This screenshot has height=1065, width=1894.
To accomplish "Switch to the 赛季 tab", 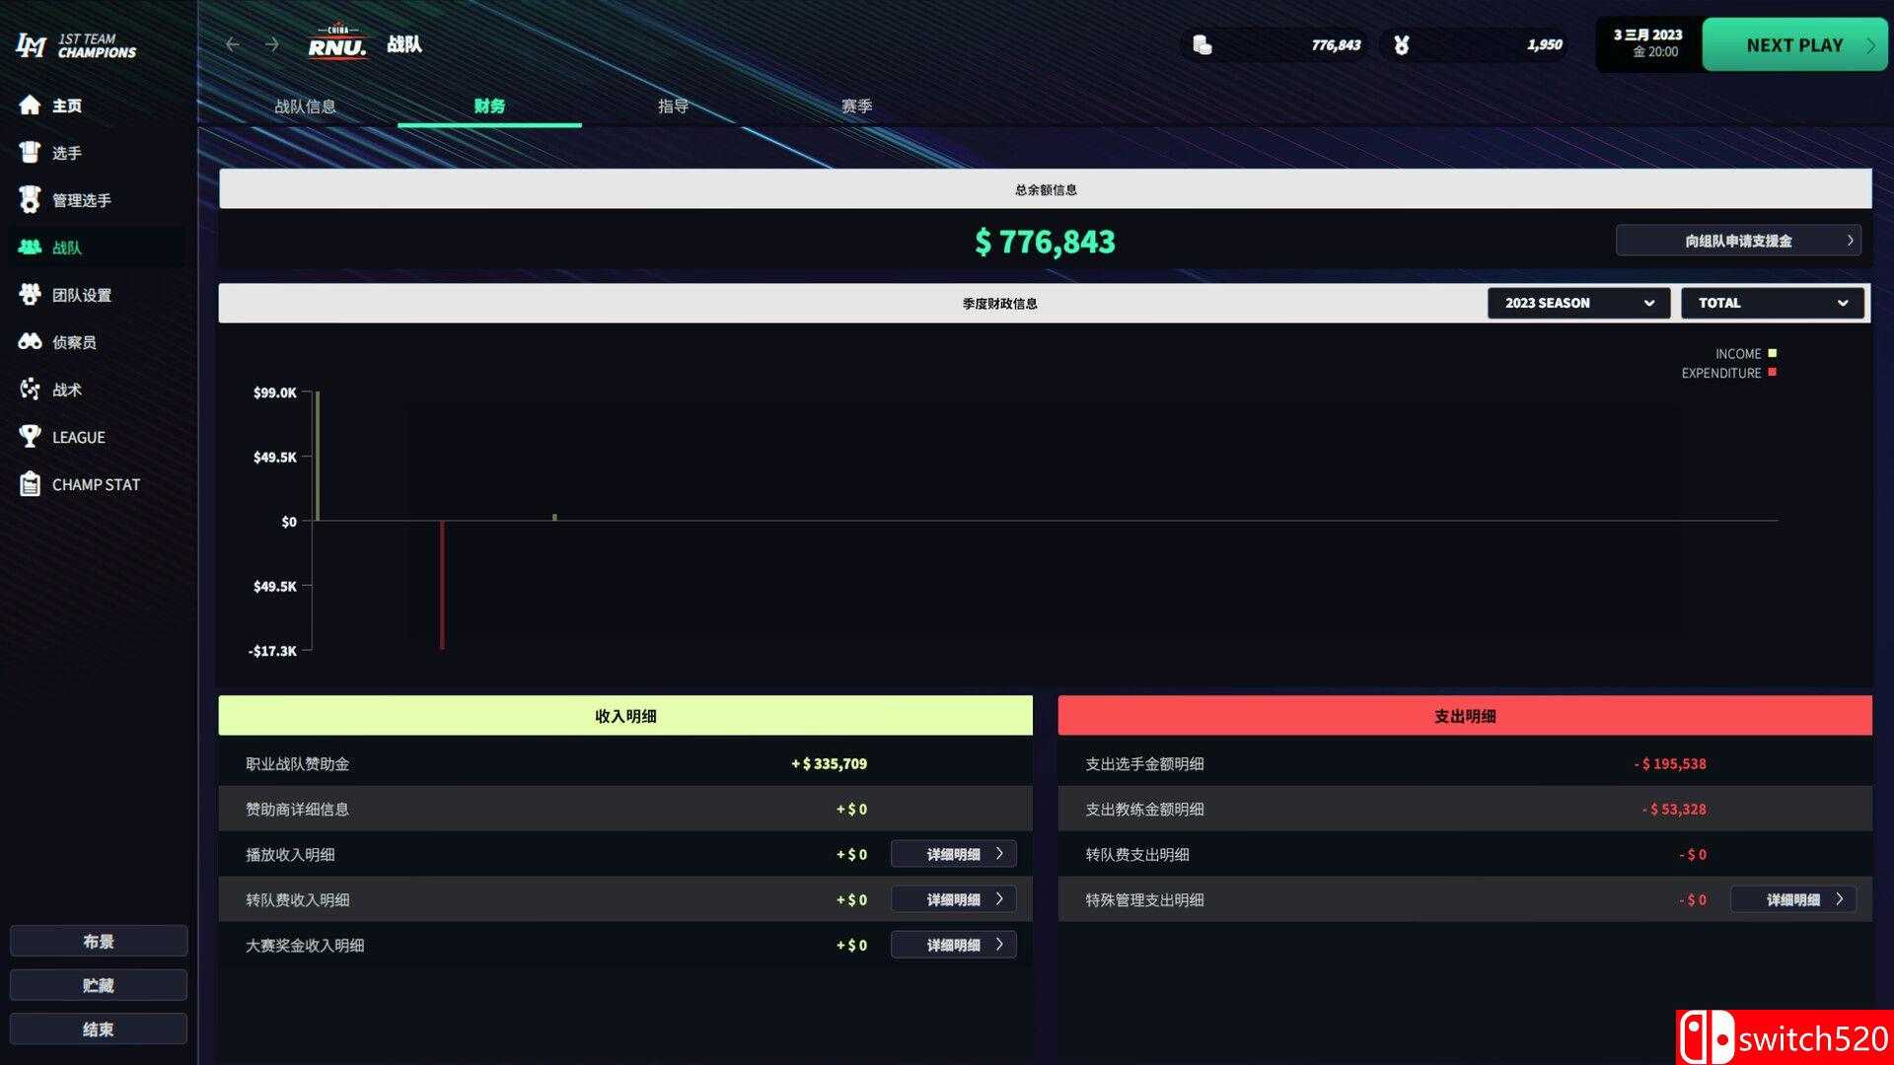I will tap(856, 106).
